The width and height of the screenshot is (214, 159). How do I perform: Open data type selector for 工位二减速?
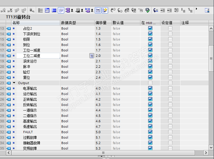tap(92, 56)
